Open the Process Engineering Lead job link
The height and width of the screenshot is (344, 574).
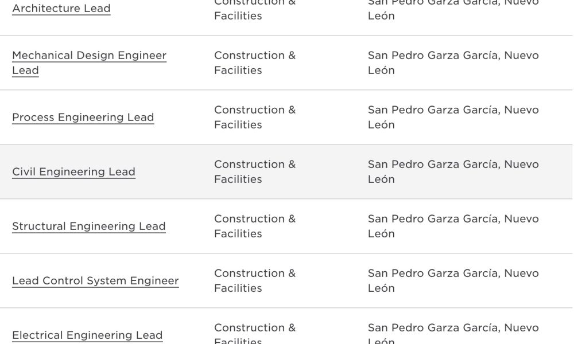pyautogui.click(x=83, y=118)
